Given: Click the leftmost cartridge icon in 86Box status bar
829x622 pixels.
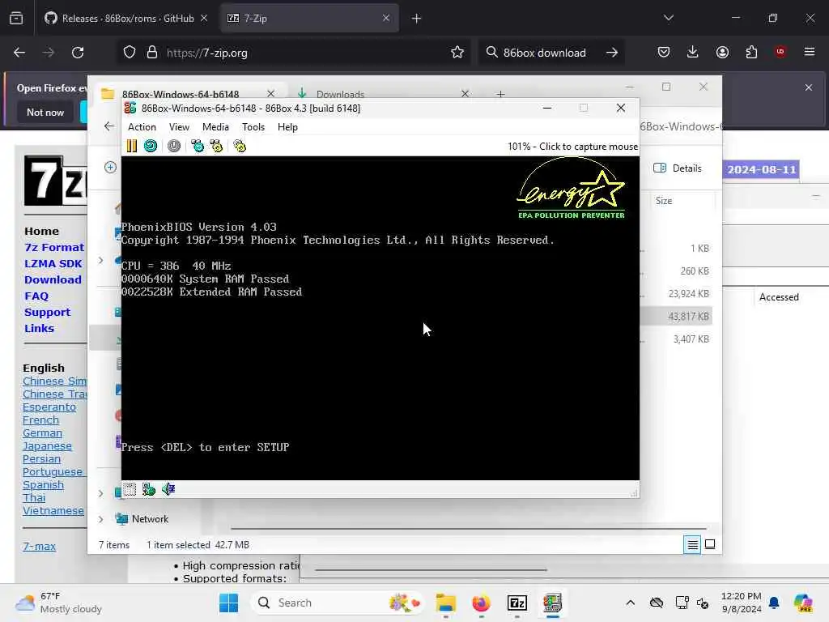Looking at the screenshot, I should tap(130, 489).
